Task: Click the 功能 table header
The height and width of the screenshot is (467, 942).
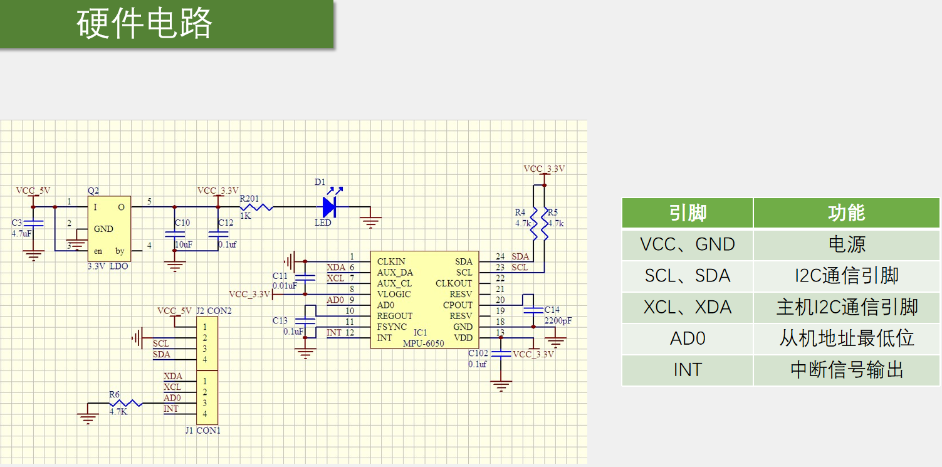Action: click(x=847, y=213)
